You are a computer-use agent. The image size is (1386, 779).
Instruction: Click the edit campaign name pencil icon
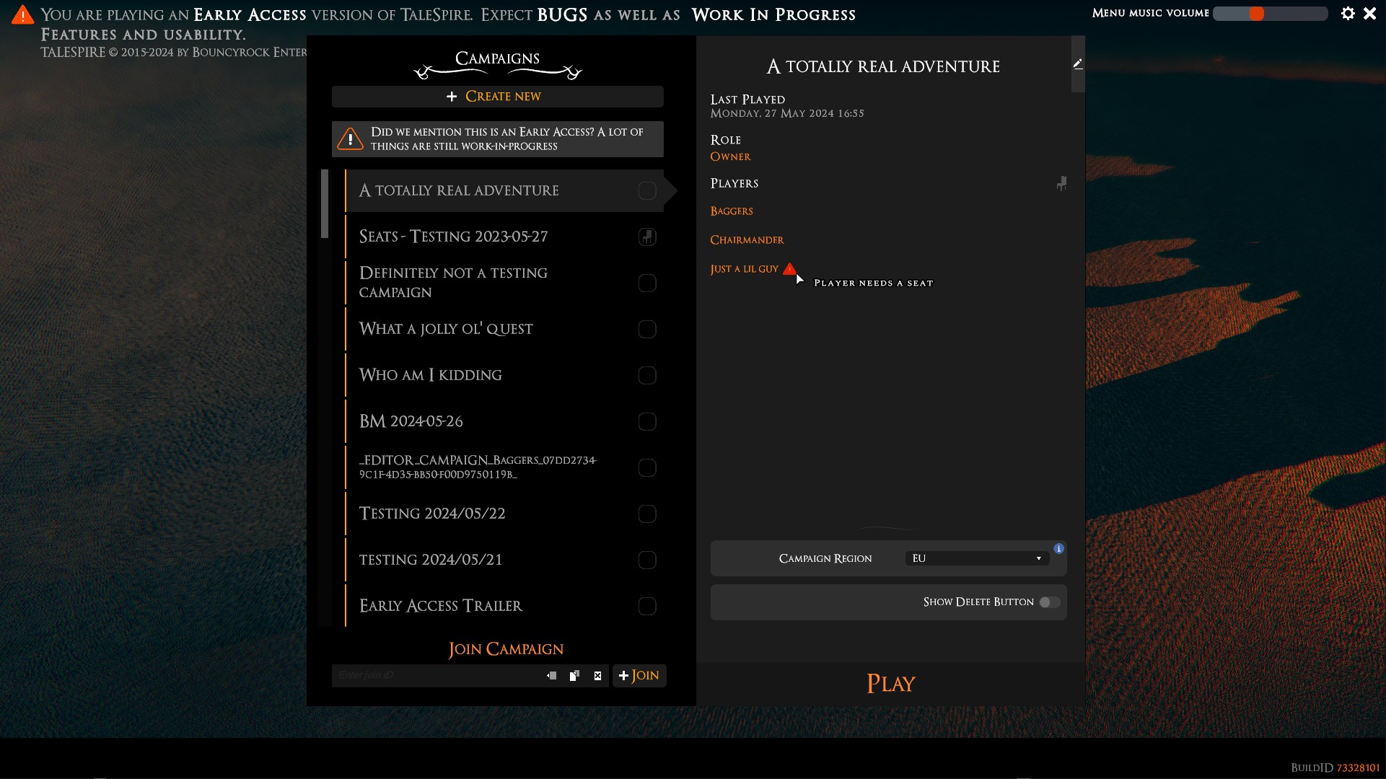[x=1077, y=64]
